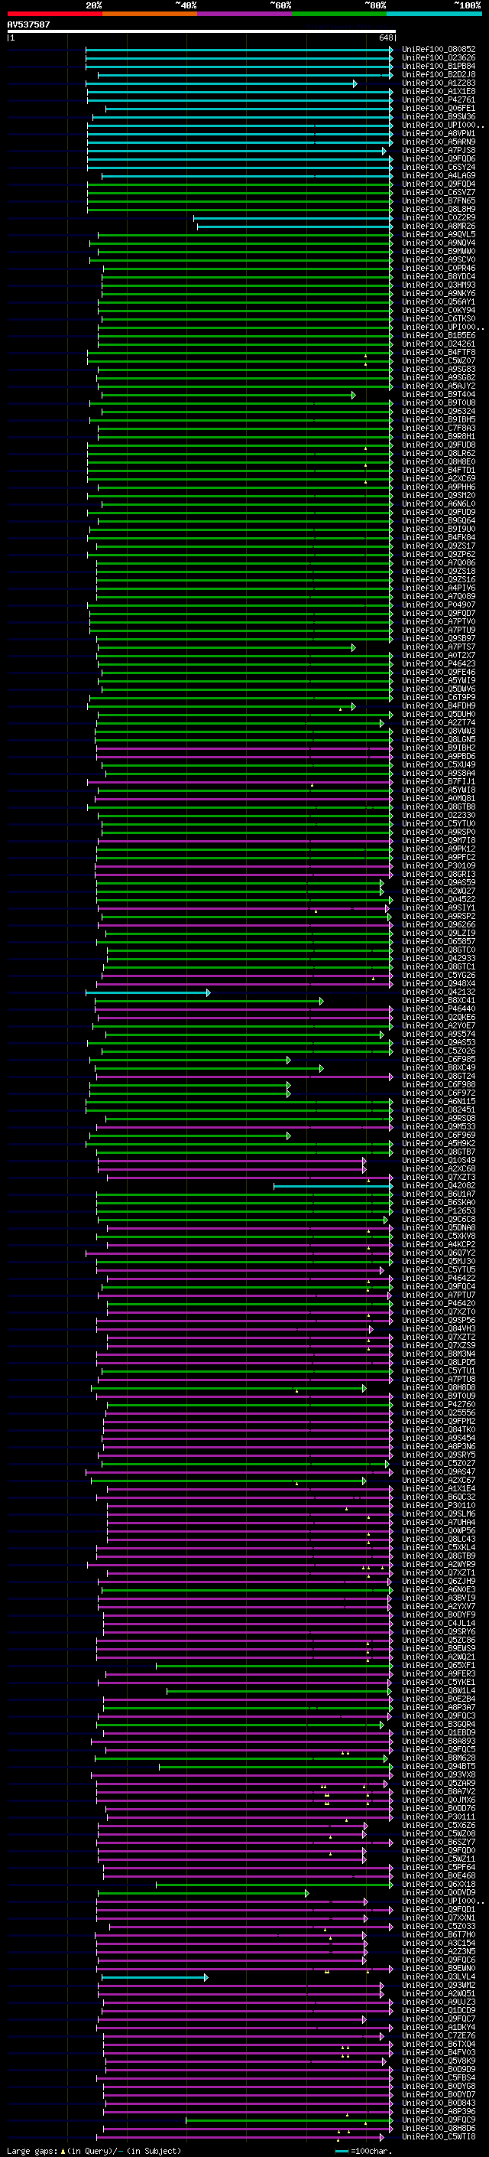489x2157 pixels.
Task: Click the orange ~40% identity legend segment
Action: 149,14
